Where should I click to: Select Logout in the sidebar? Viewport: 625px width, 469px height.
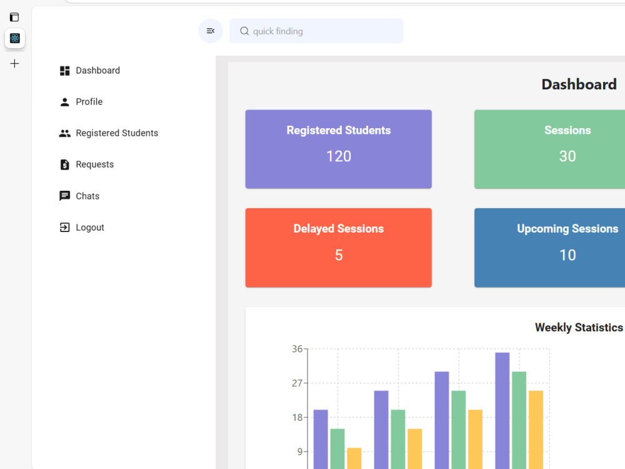[89, 228]
